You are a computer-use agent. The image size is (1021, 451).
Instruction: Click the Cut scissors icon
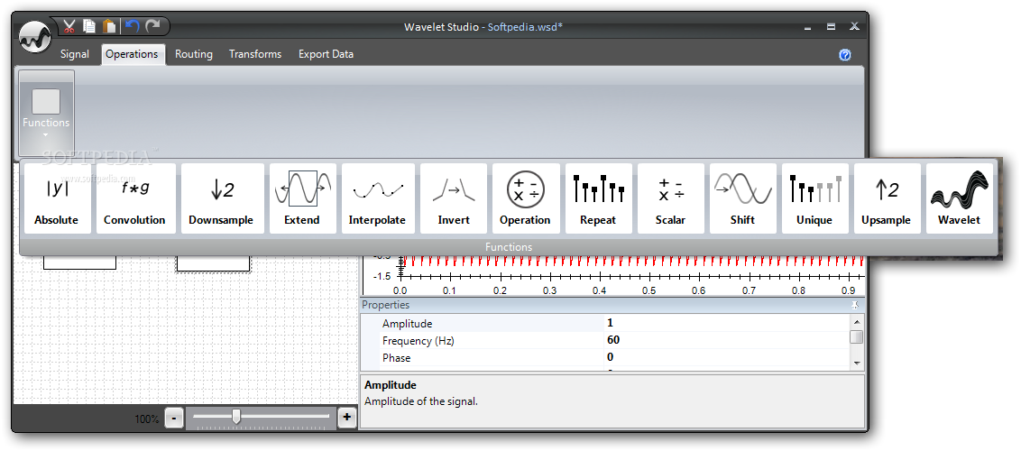69,26
